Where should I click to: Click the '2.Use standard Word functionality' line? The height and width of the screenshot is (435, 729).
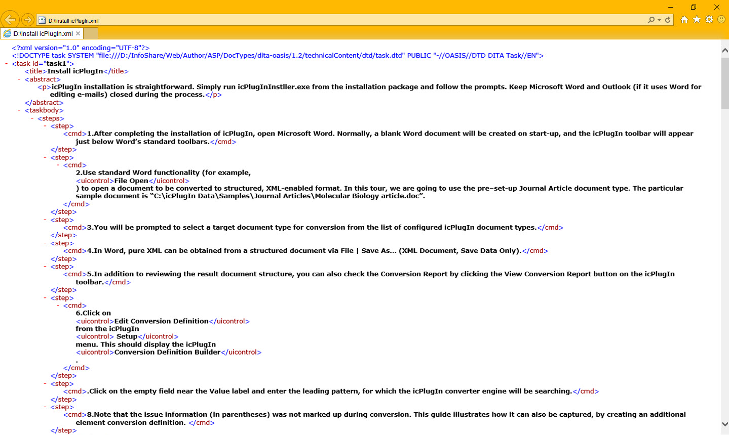pyautogui.click(x=163, y=172)
